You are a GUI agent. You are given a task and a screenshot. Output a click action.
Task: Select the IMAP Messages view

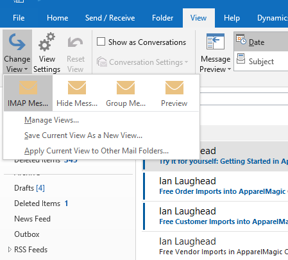(x=28, y=93)
